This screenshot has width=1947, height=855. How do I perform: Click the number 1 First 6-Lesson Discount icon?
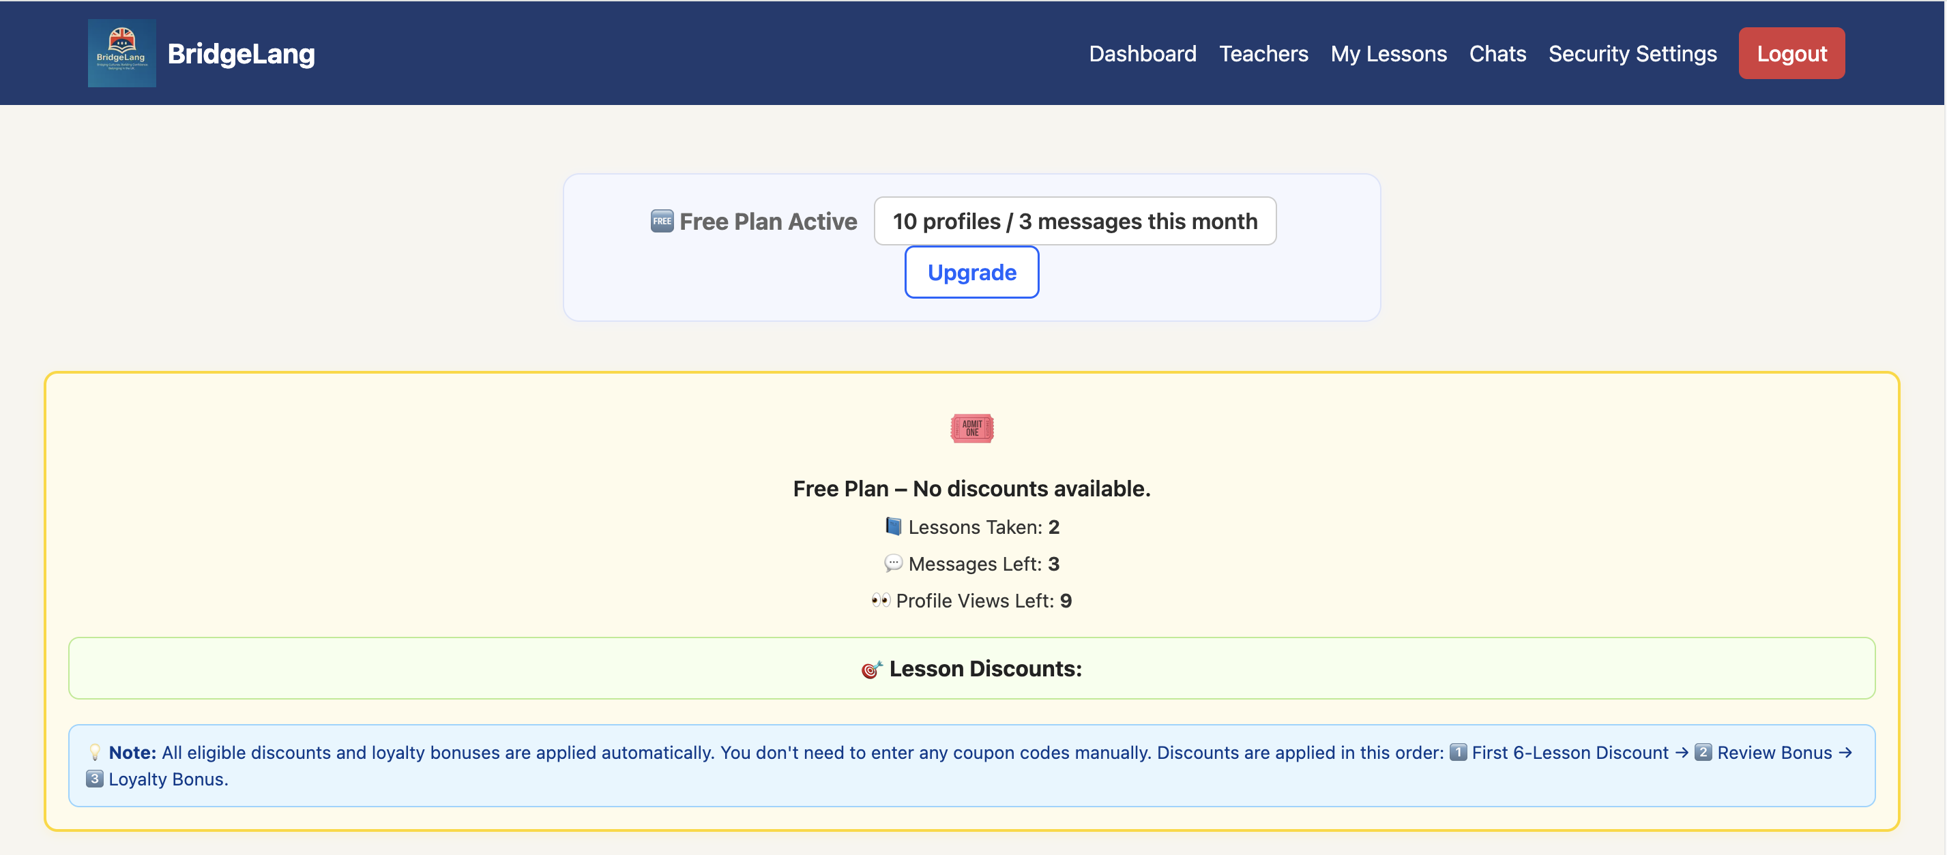click(1458, 752)
